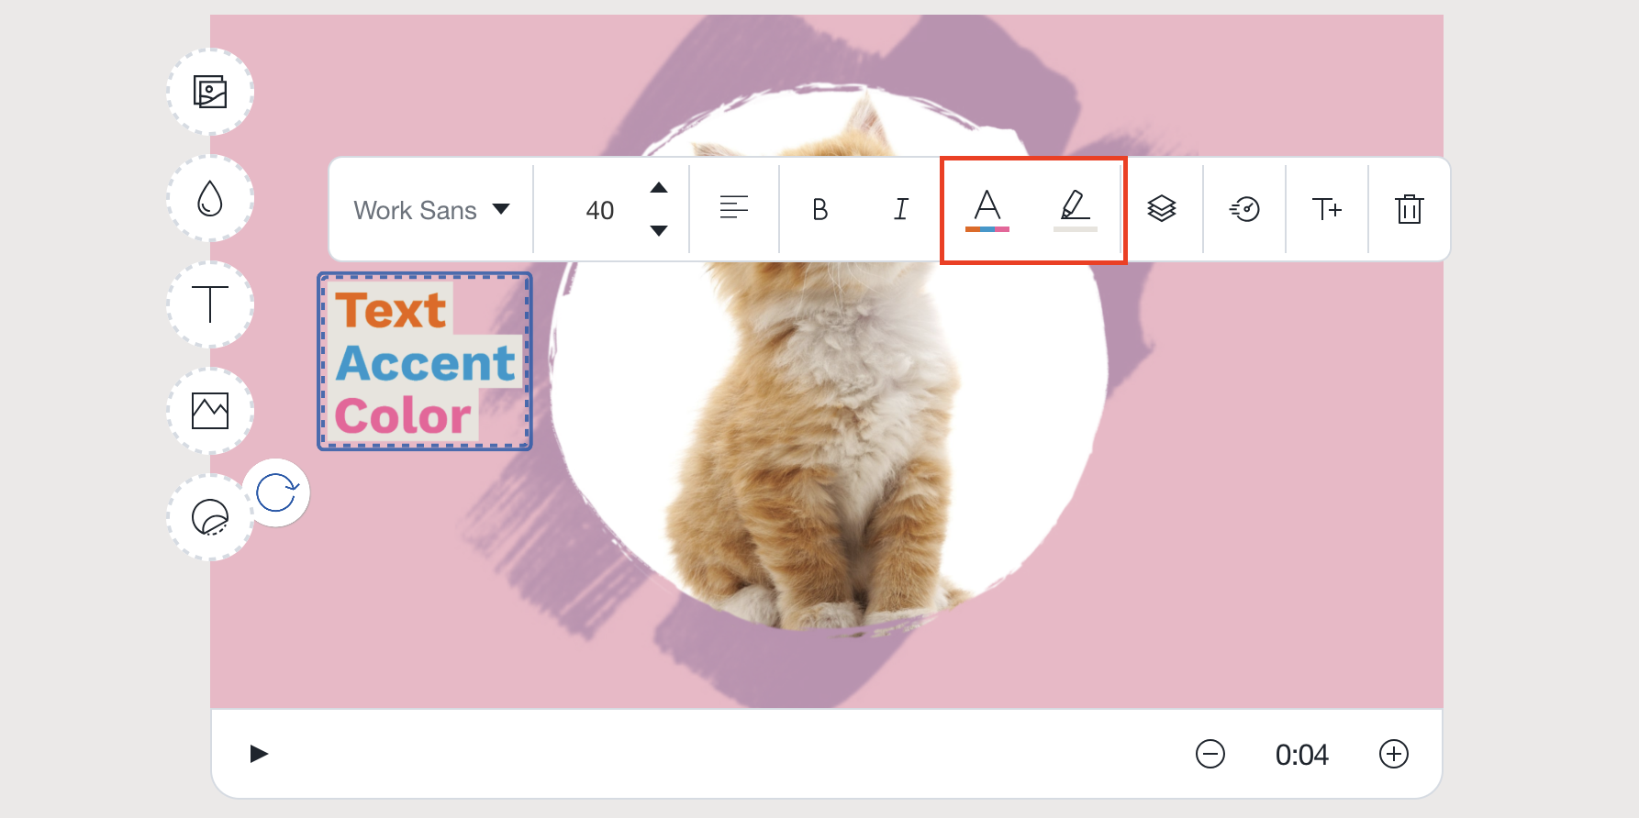Play the video preview

click(259, 754)
